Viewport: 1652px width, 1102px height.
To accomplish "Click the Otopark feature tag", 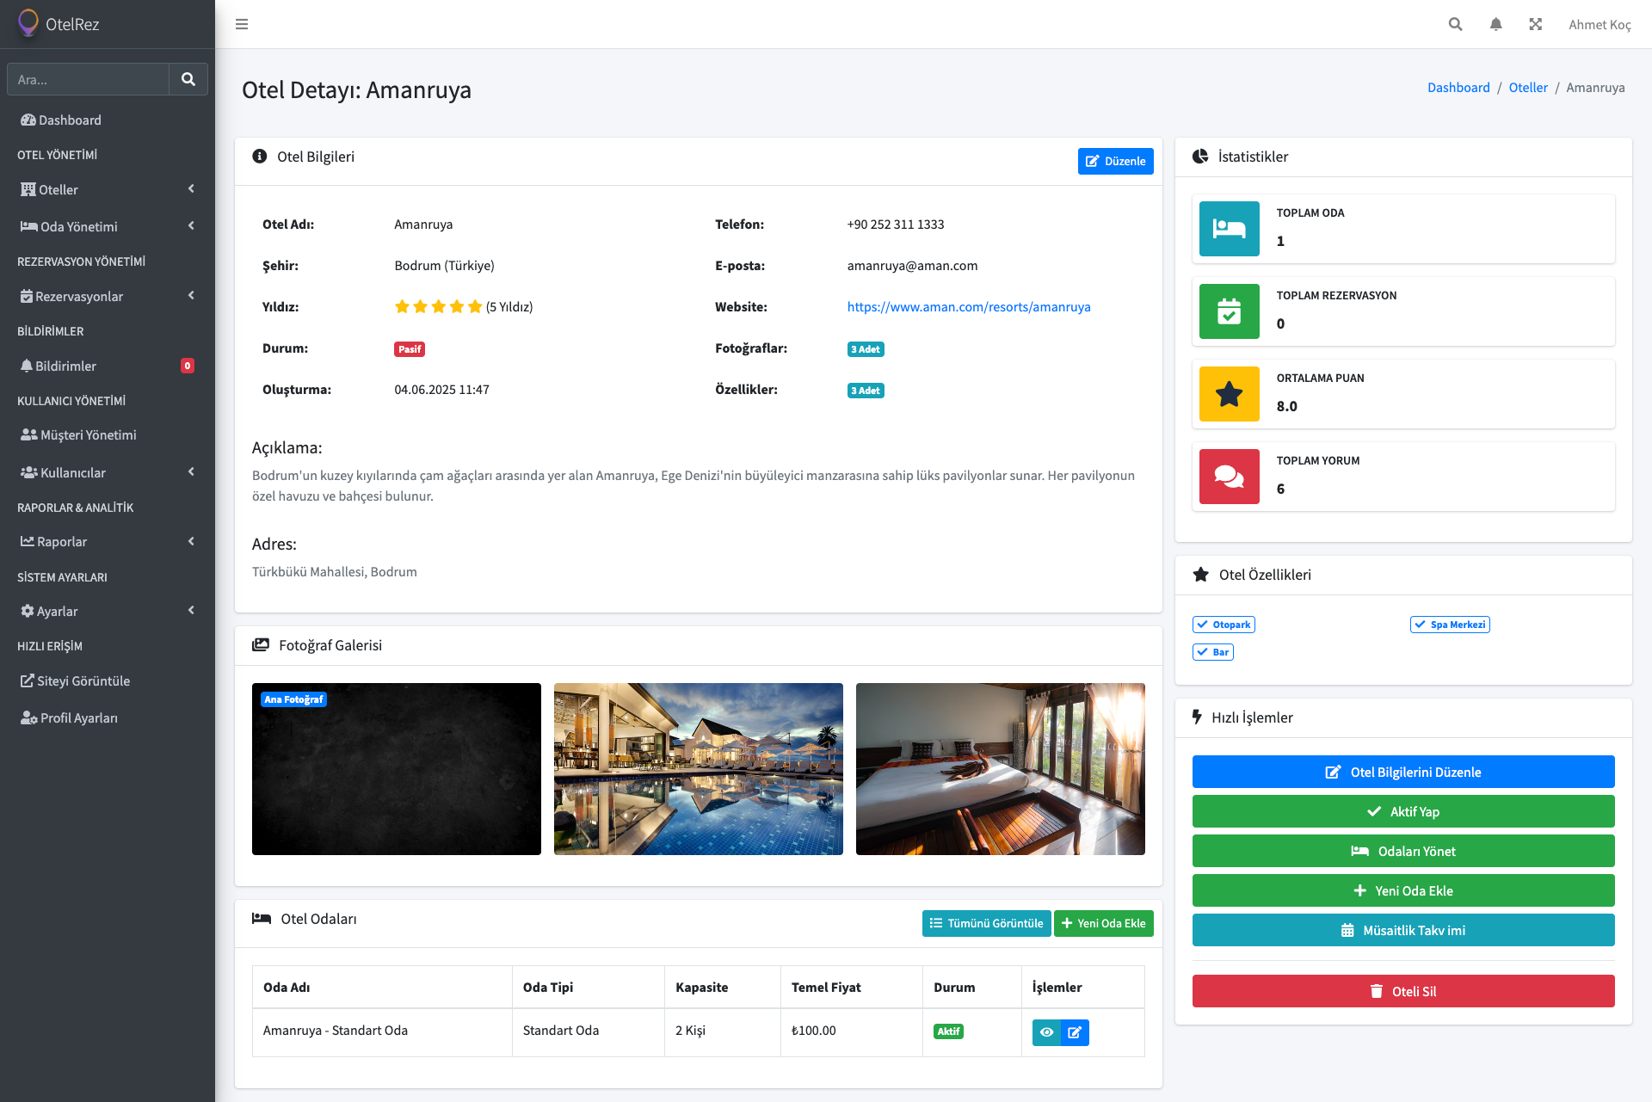I will 1224,625.
